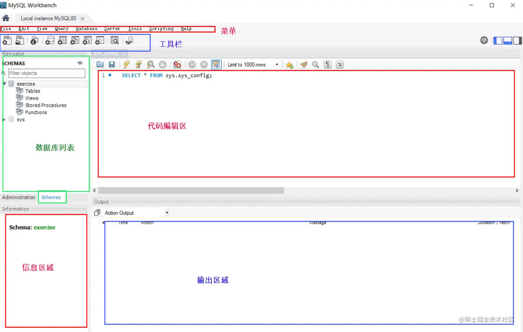Click the scroll-left arrow of editor scrollbar
Viewport: 523px width, 332px height.
[94, 191]
